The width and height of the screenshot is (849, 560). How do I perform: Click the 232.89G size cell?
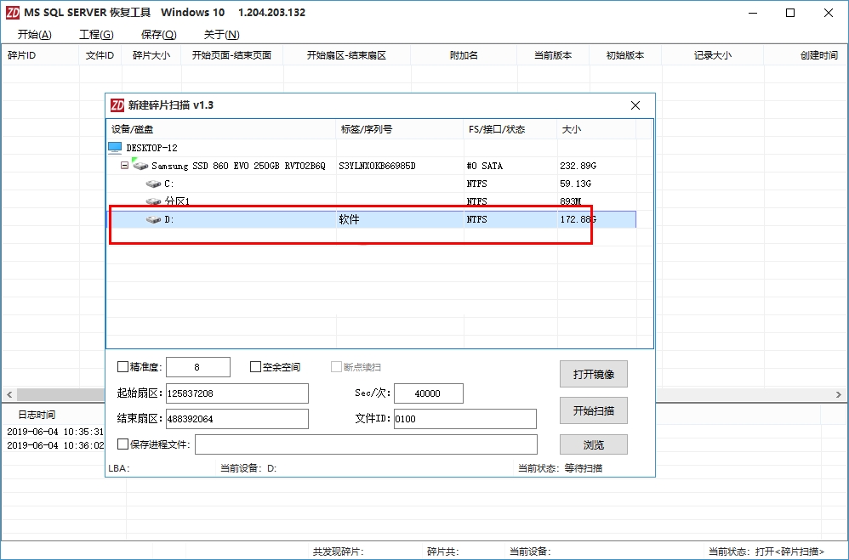(578, 166)
